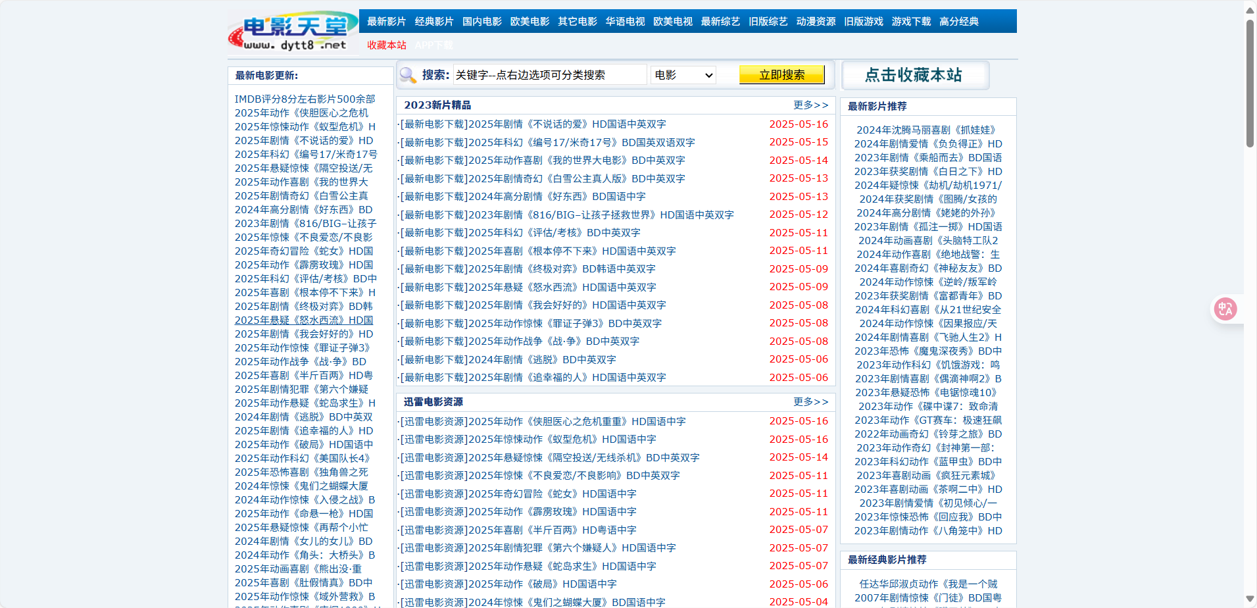The width and height of the screenshot is (1257, 608).
Task: Open the 旧版游戏 nav menu
Action: tap(864, 22)
